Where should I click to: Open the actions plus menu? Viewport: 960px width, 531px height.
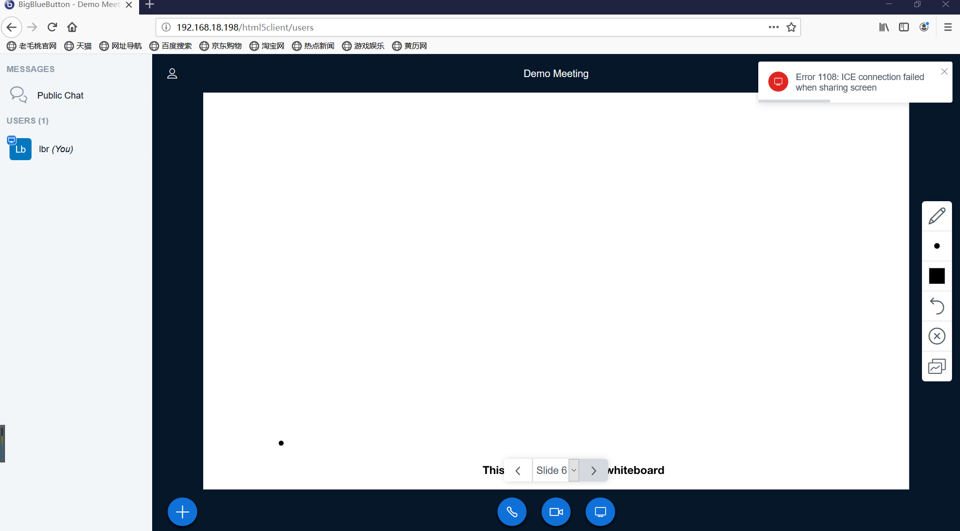[182, 511]
